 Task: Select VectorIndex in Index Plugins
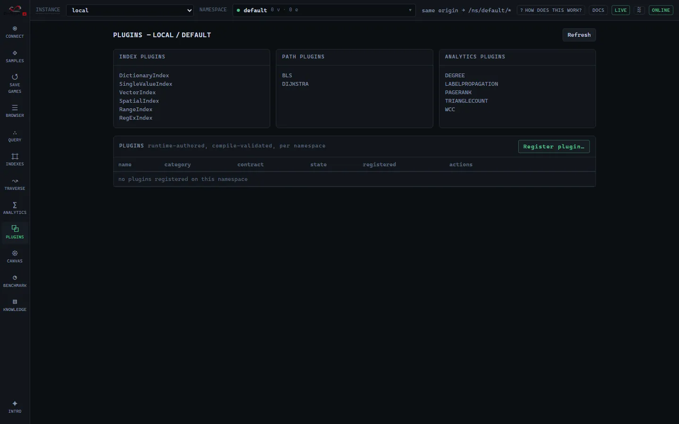(137, 92)
